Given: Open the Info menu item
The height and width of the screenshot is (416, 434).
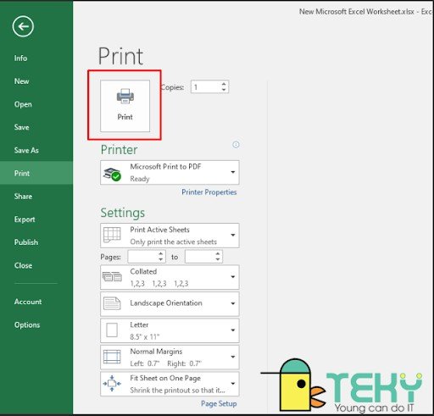Looking at the screenshot, I should pos(20,58).
